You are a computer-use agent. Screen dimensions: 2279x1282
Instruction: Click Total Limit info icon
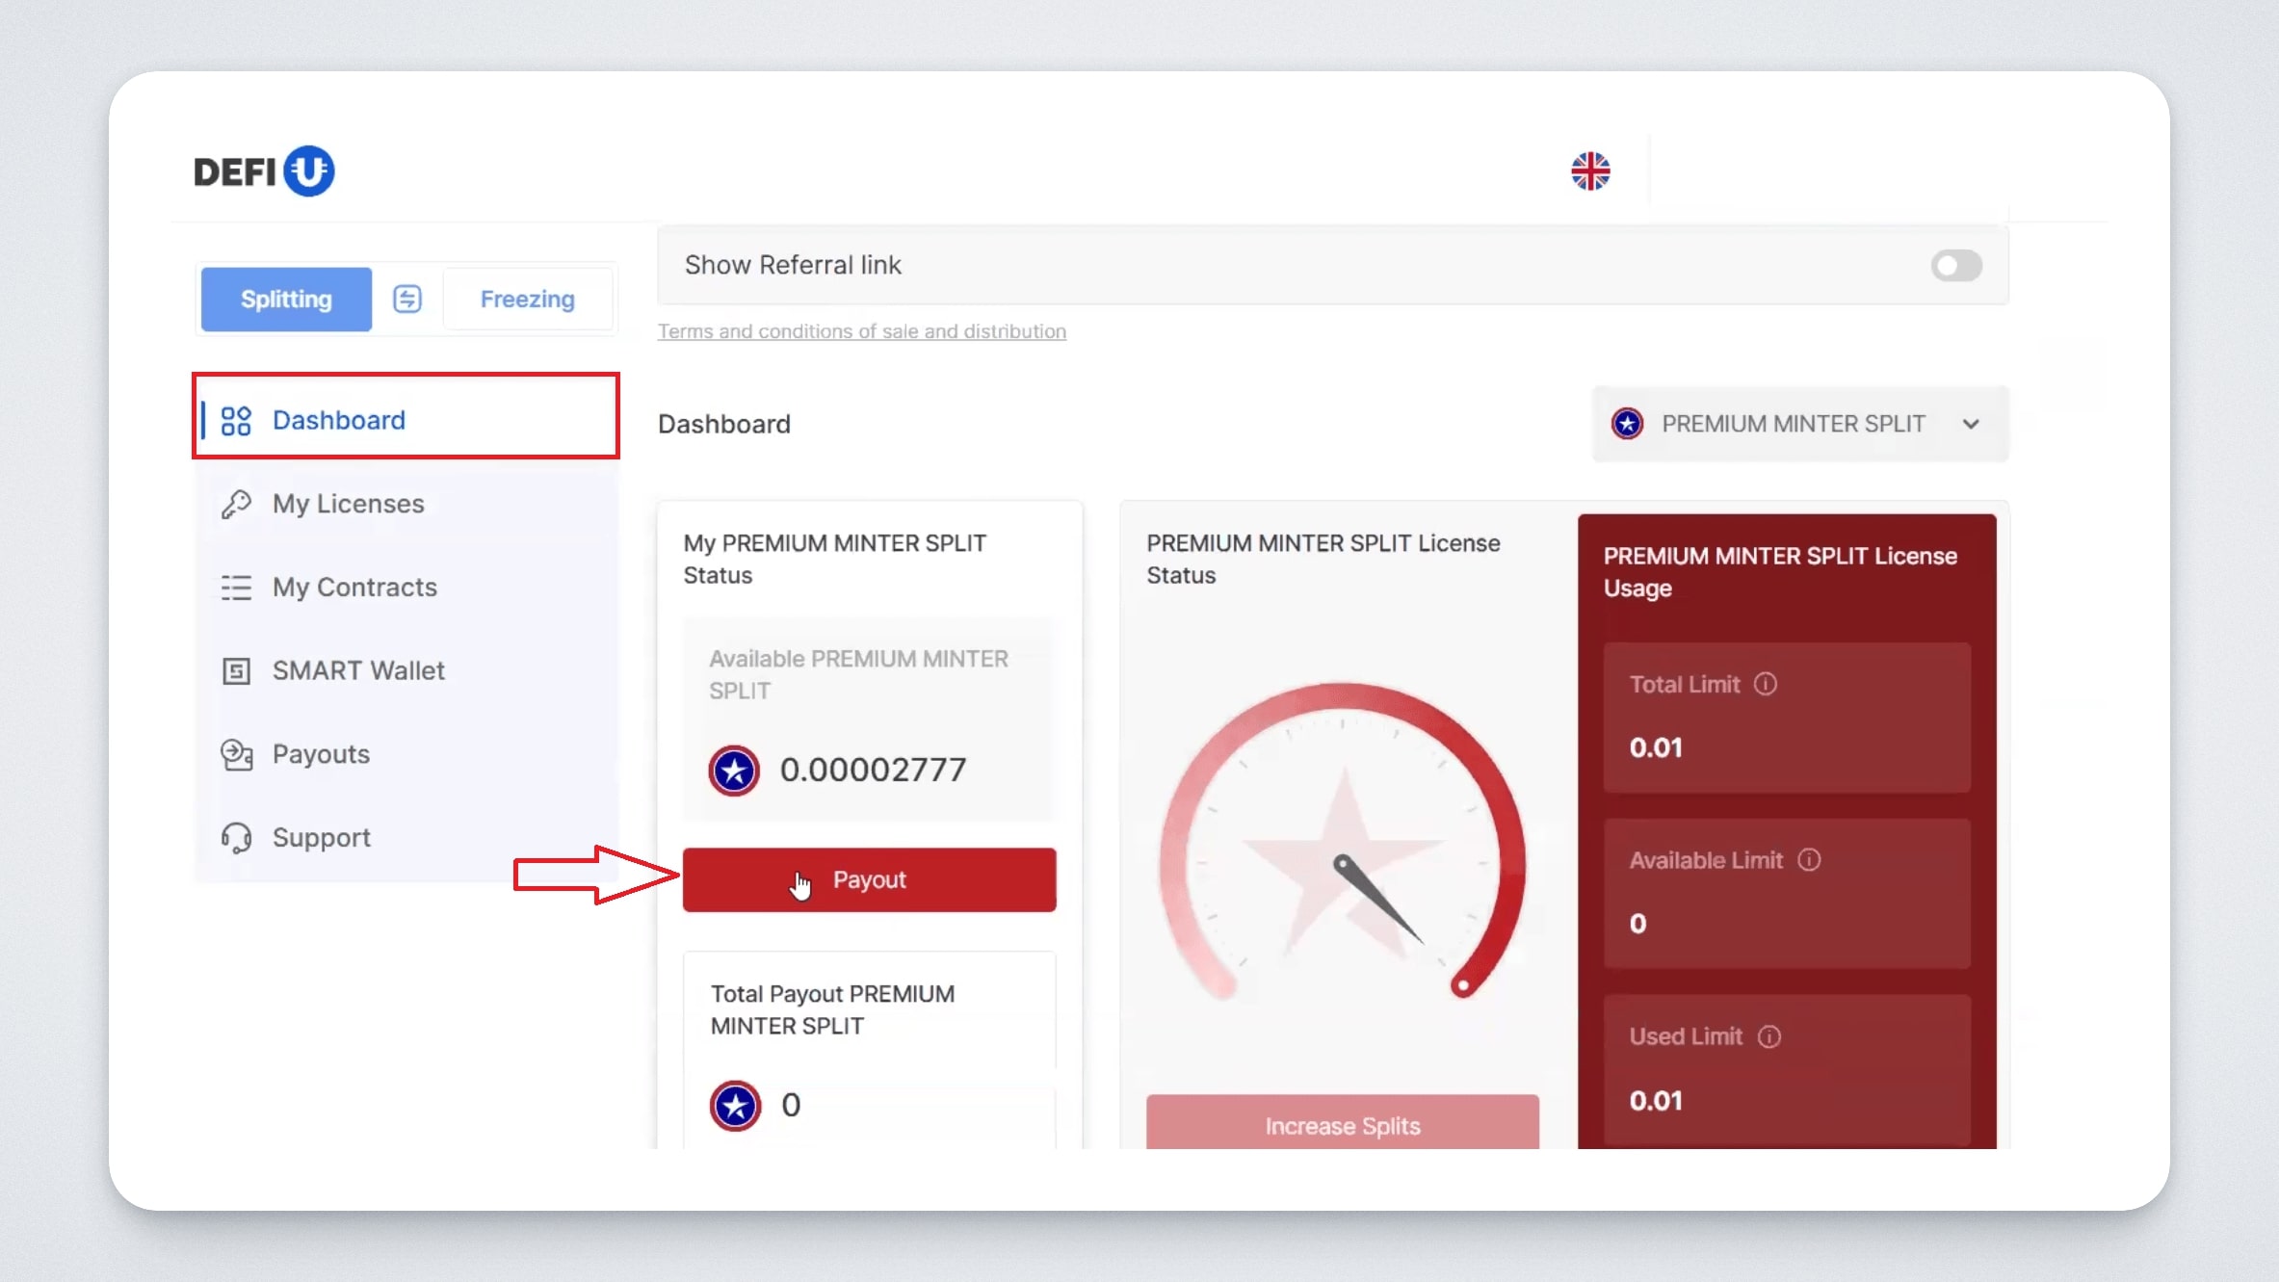(1766, 684)
